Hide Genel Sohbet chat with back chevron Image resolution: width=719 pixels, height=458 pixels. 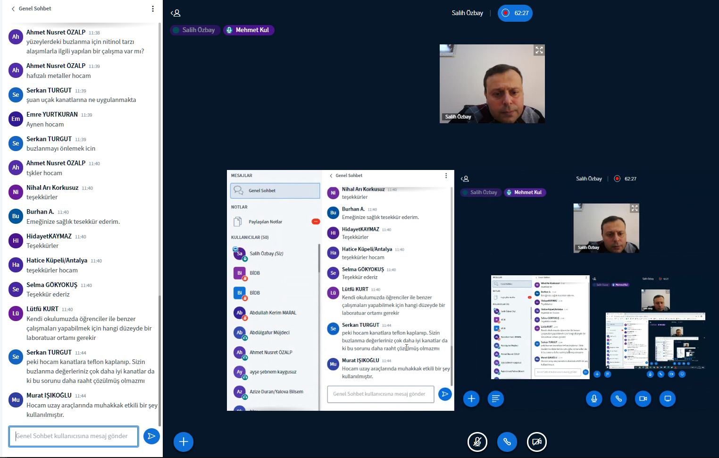pos(13,8)
